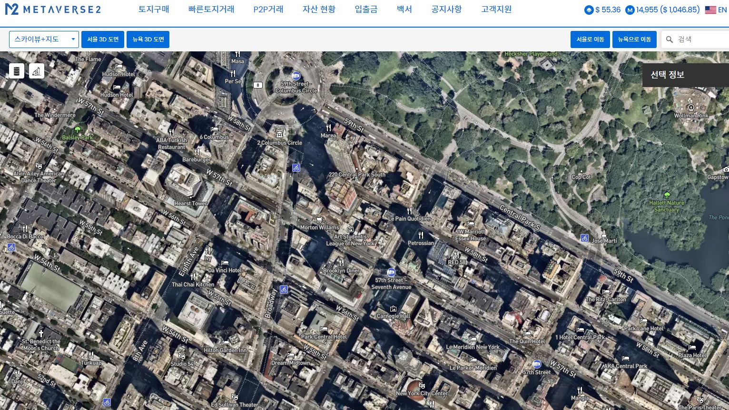Screen dimensions: 729x410
Task: Click the Thai Chai Kitchen label
Action: click(193, 284)
